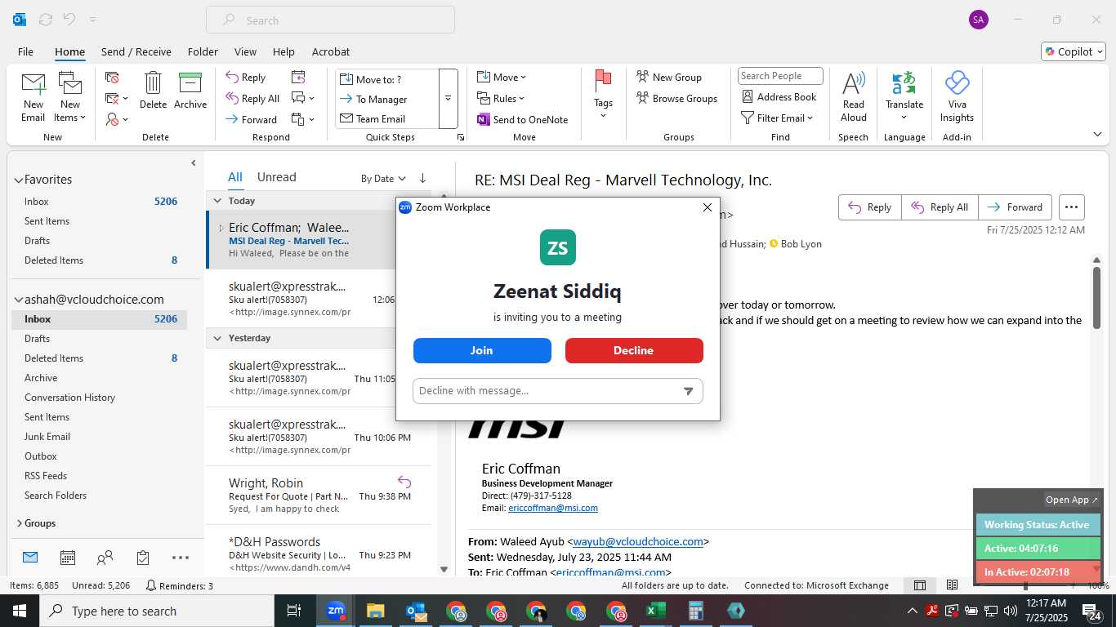Open the Acrobat tab
The width and height of the screenshot is (1116, 627).
tap(331, 51)
